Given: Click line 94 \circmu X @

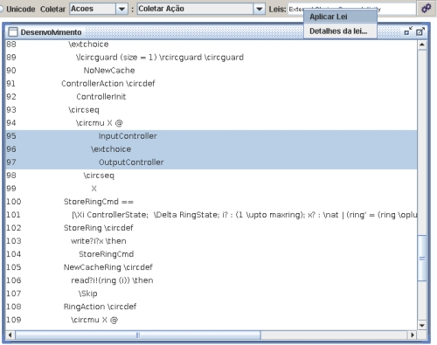Looking at the screenshot, I should tap(99, 123).
